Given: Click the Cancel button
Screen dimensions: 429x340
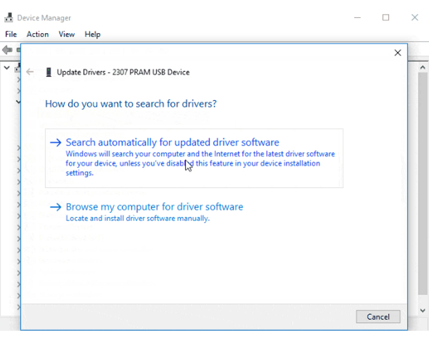Looking at the screenshot, I should tap(378, 317).
